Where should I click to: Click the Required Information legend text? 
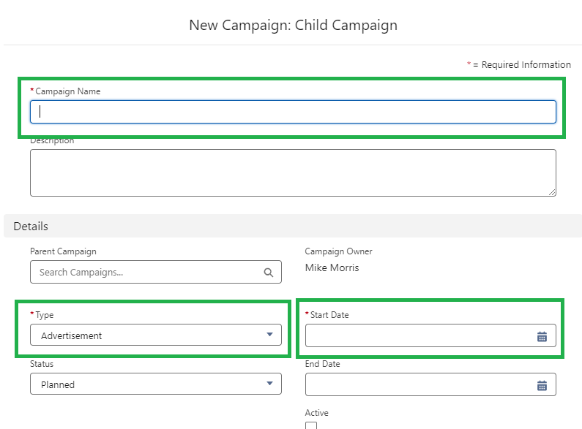click(x=521, y=65)
